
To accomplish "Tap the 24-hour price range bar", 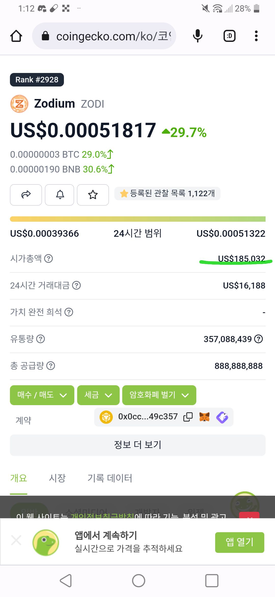I will [x=138, y=219].
